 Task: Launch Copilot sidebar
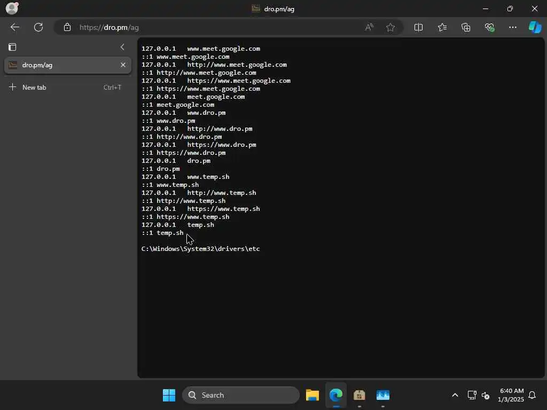tap(535, 27)
